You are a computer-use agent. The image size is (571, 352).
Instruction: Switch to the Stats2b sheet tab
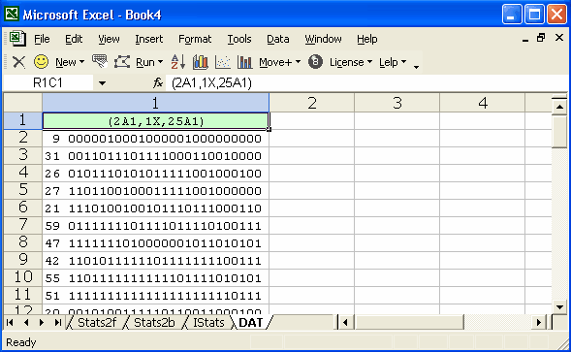tap(154, 323)
